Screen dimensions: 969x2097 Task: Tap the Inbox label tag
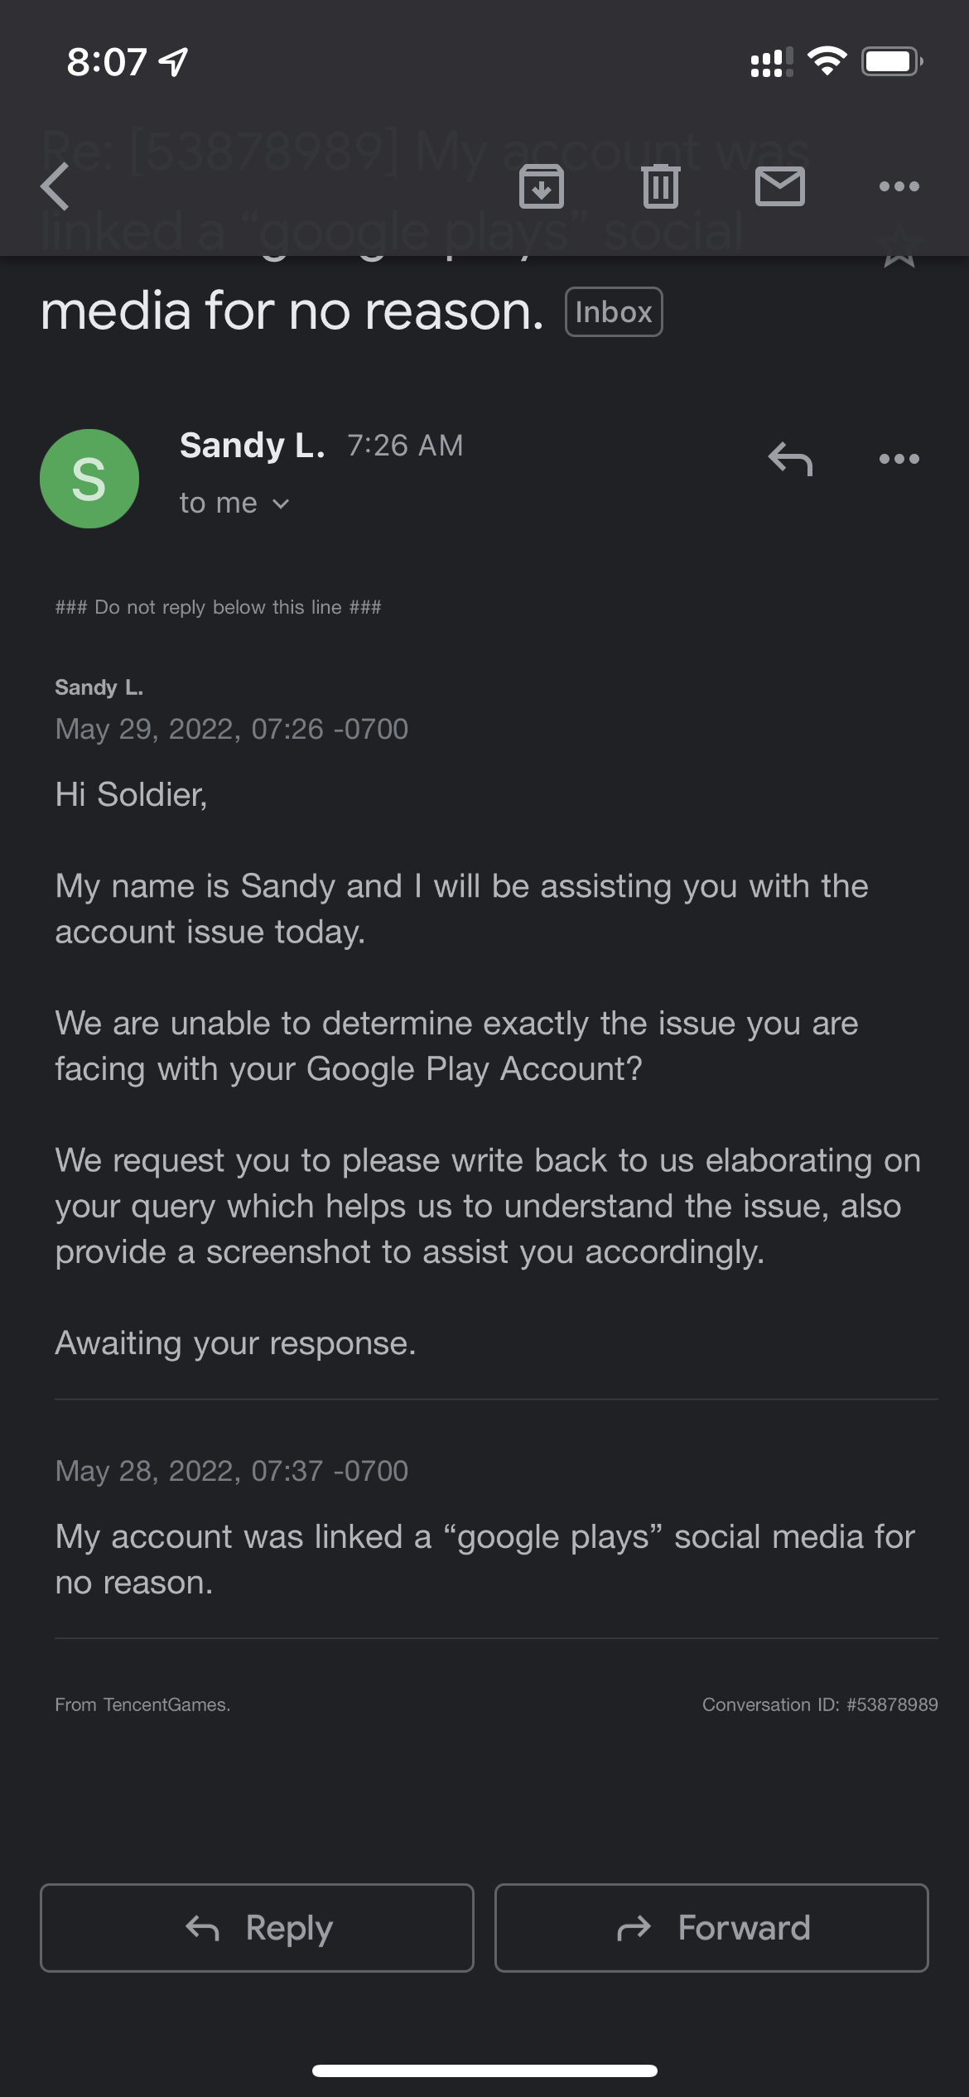[x=613, y=312]
